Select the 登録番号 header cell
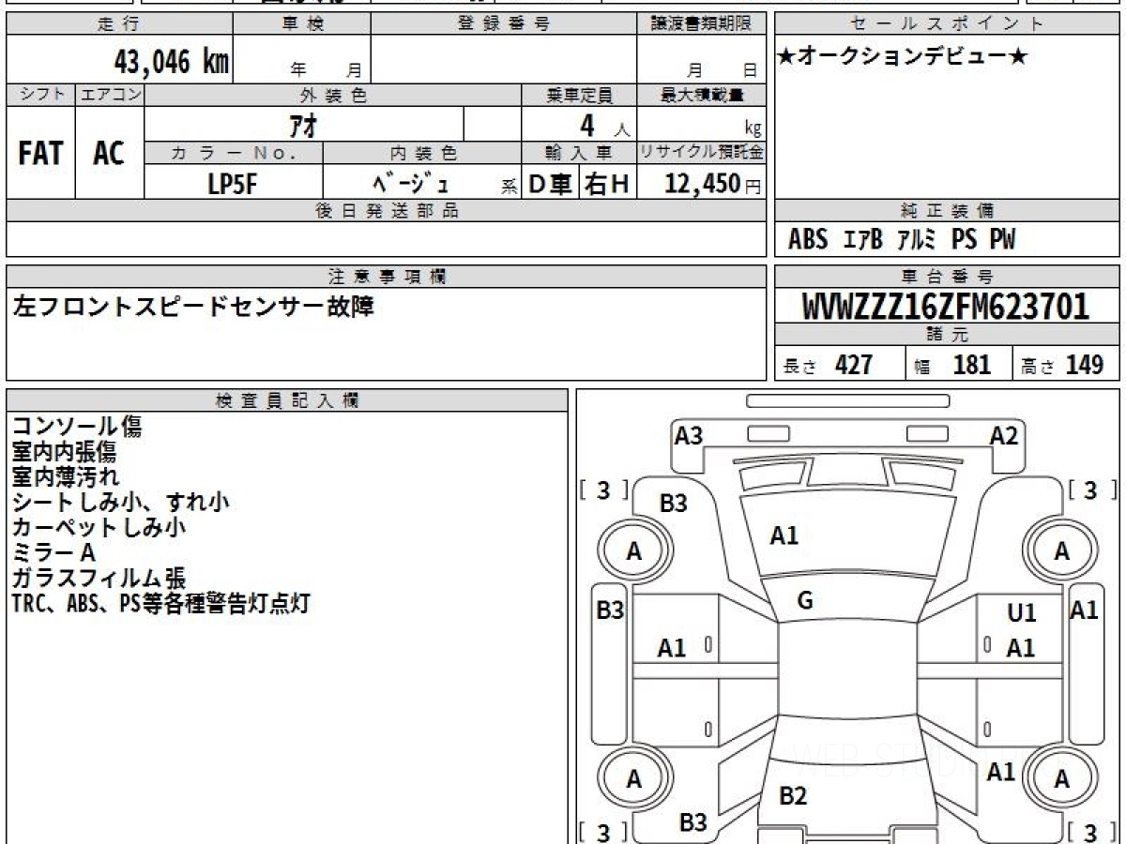Viewport: 1126px width, 844px height. (x=504, y=23)
